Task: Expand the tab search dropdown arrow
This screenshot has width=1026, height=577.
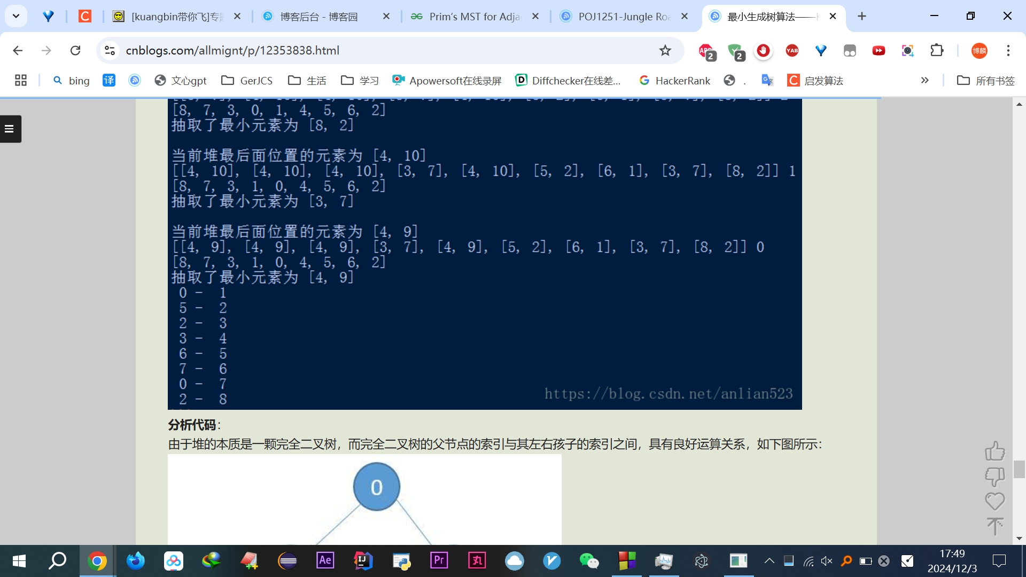Action: tap(16, 16)
